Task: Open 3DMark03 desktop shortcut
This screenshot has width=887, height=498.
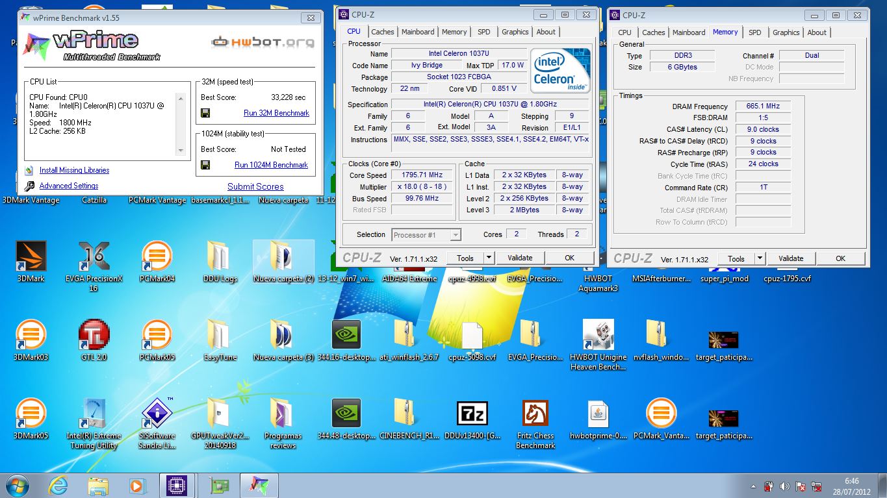Action: coord(31,340)
